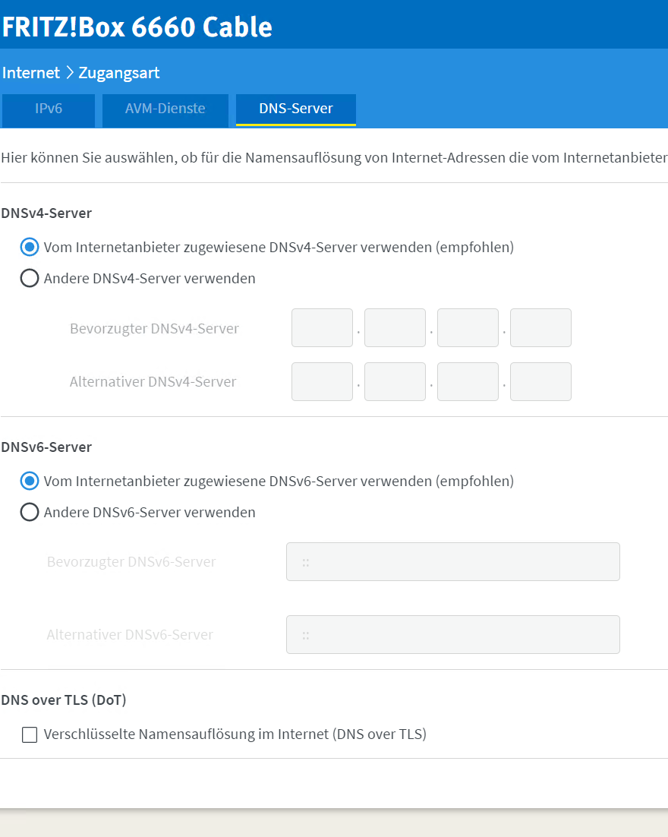
Task: Click first octet of Alternativer DNSv4-Server
Action: coord(323,382)
